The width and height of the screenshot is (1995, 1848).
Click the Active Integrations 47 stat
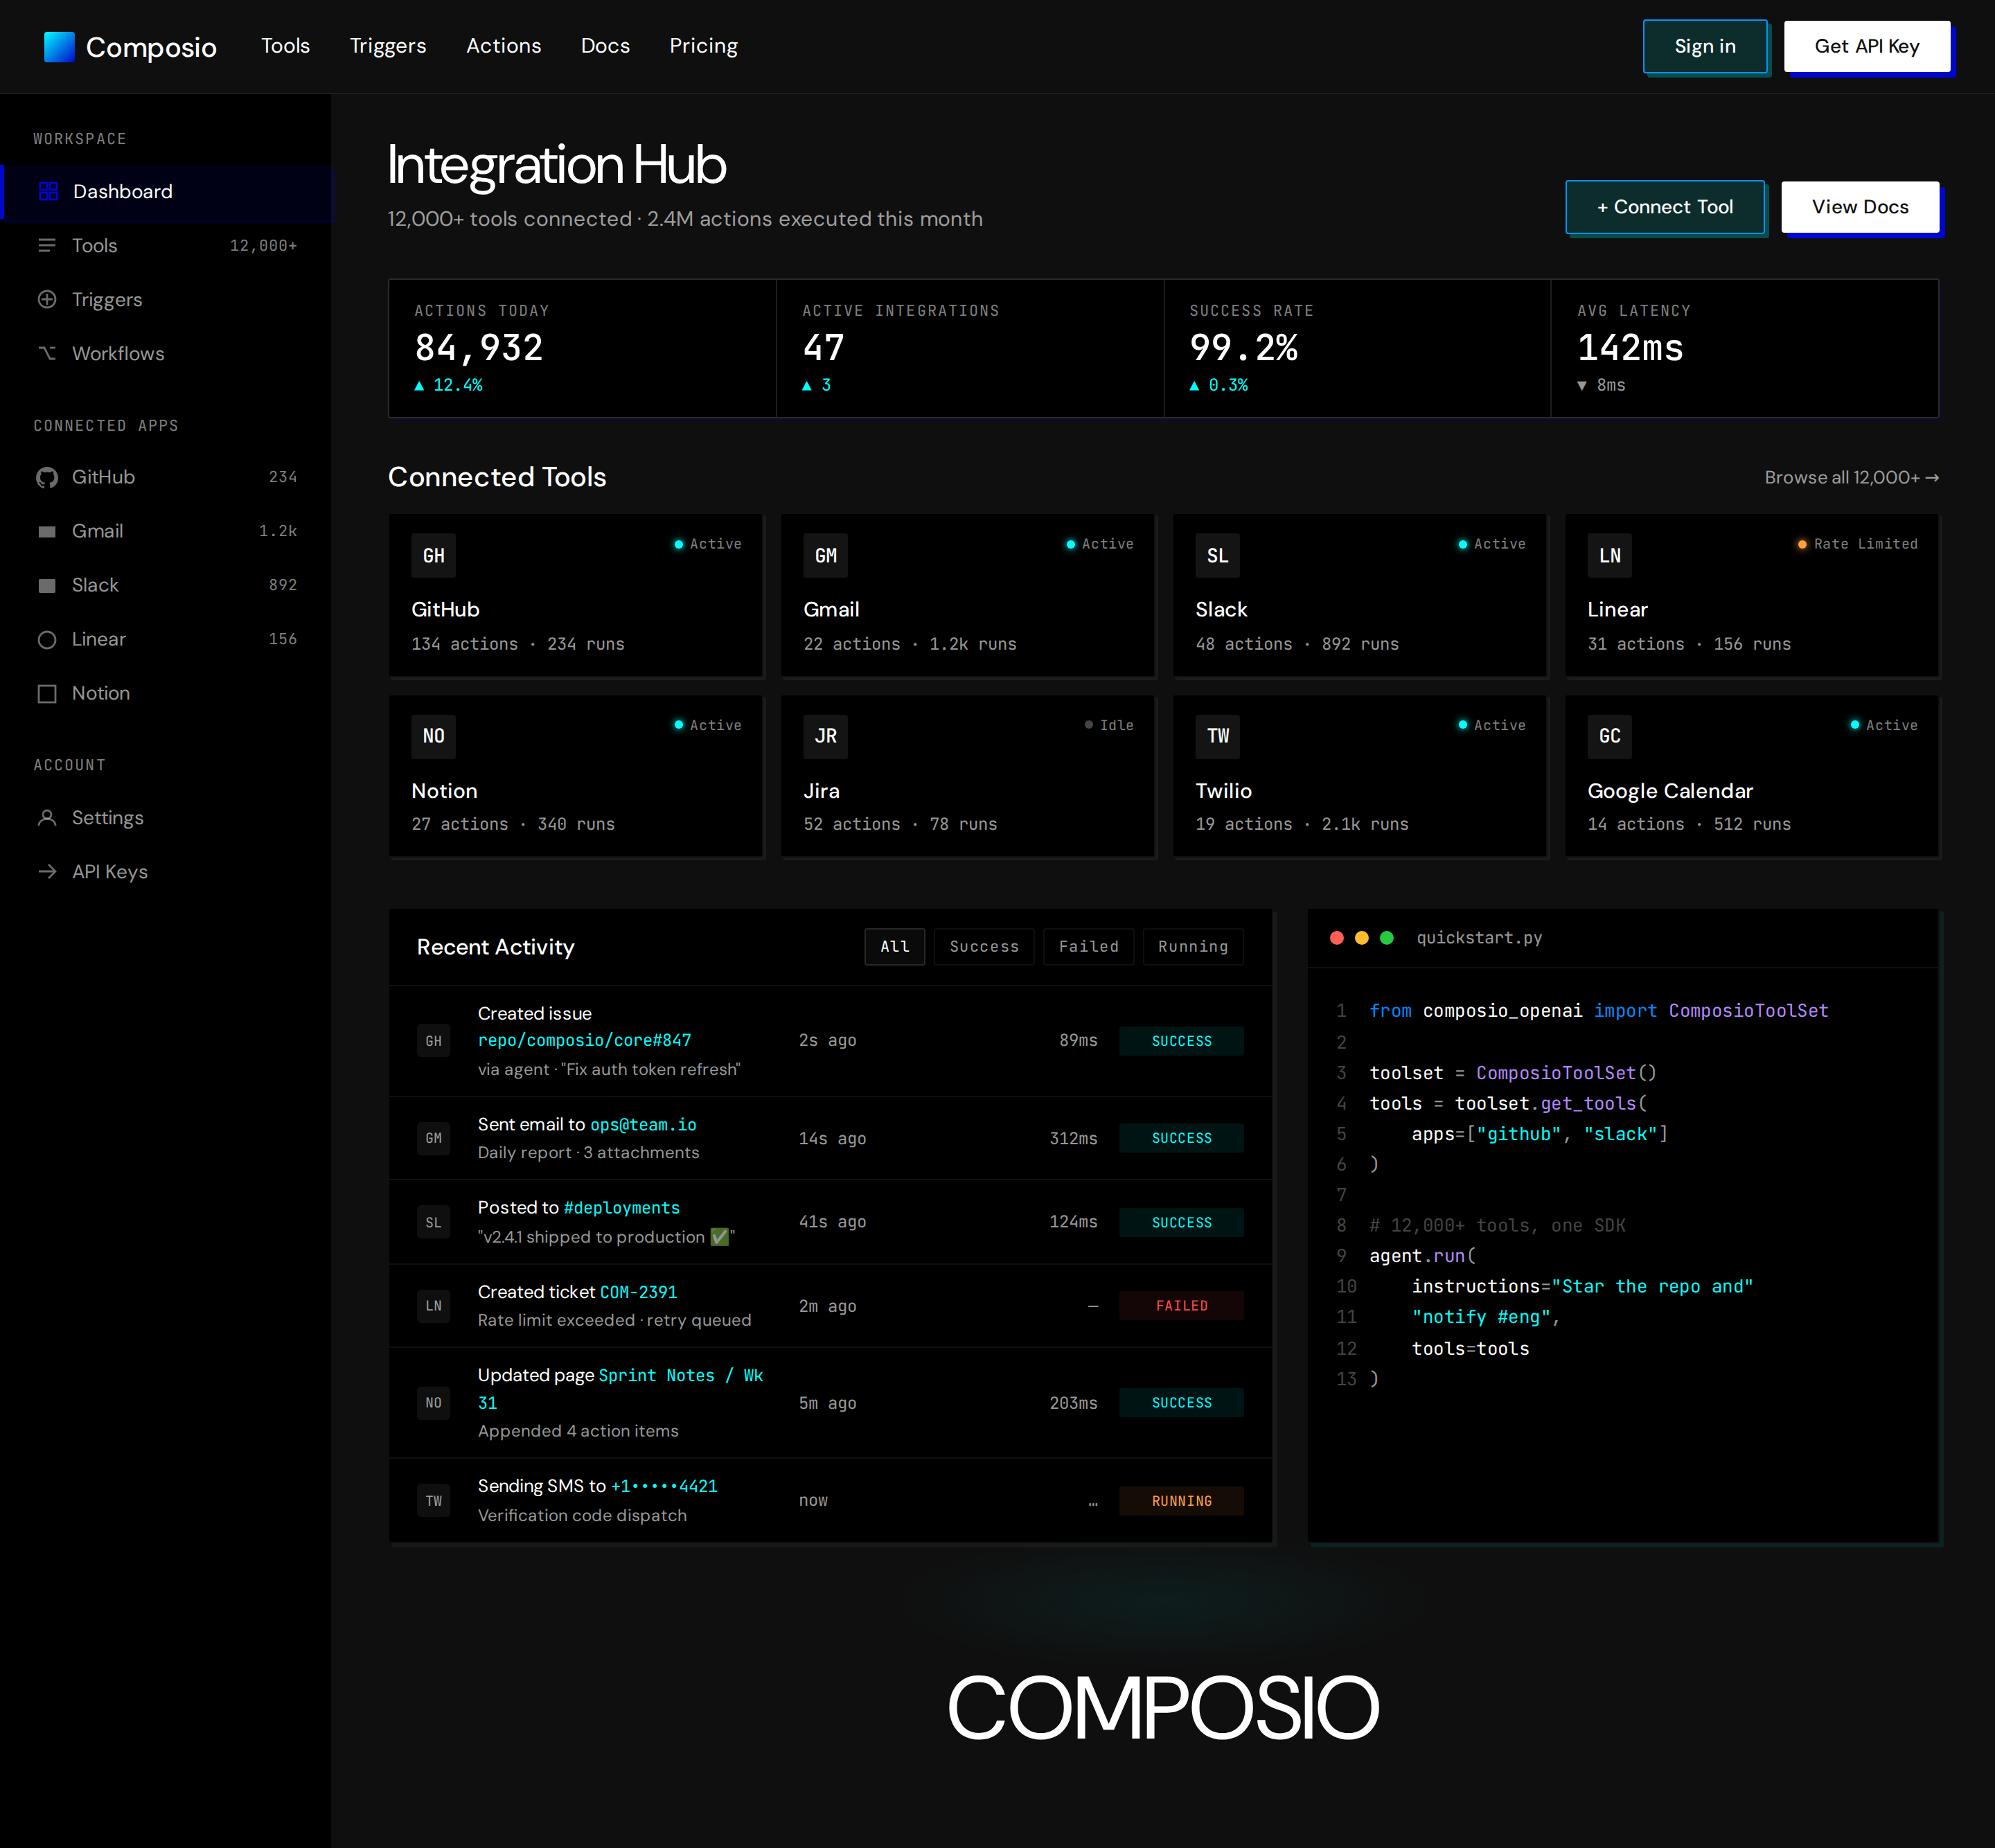(970, 347)
